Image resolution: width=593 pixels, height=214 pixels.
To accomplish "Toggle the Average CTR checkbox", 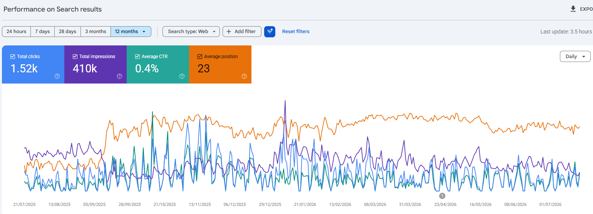I will 137,57.
